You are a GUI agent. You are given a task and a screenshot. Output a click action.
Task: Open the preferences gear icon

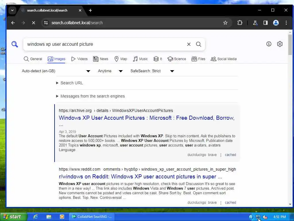coord(280,44)
